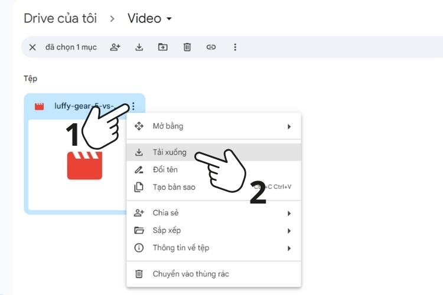This screenshot has width=443, height=295.
Task: Click the download icon in toolbar
Action: pyautogui.click(x=139, y=47)
